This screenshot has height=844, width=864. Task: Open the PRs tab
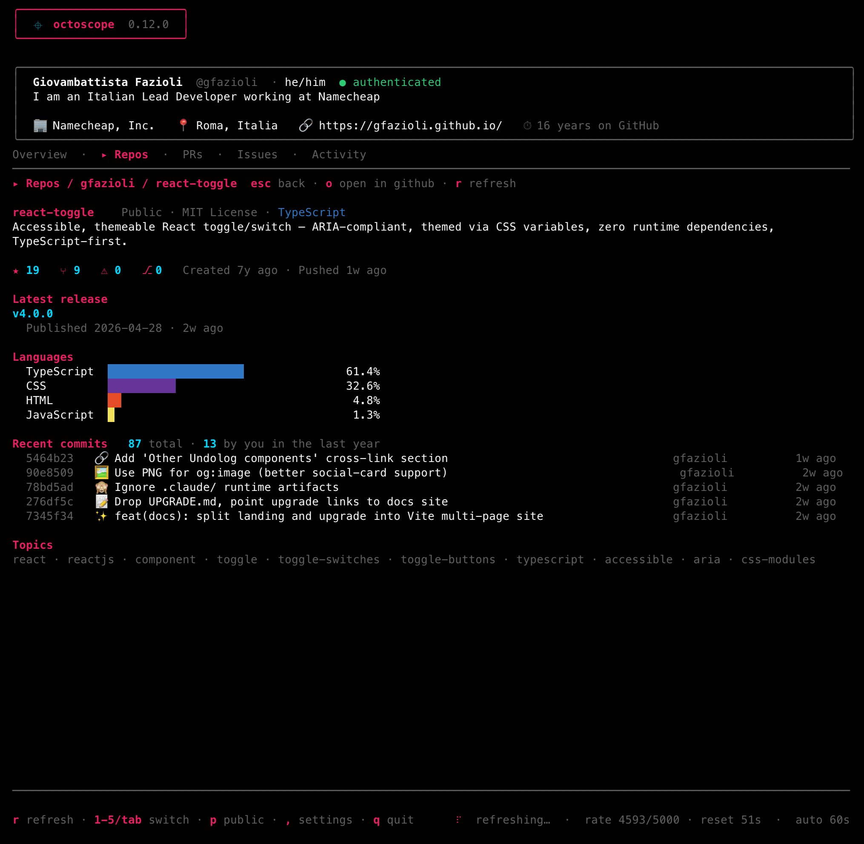[192, 155]
